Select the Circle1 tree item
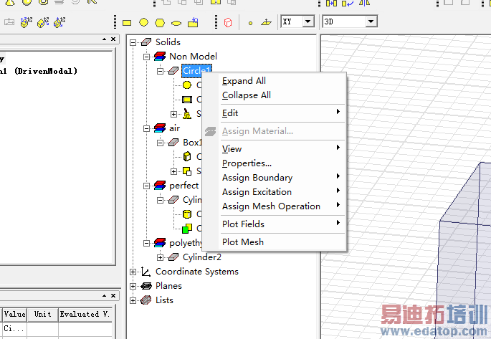The height and width of the screenshot is (339, 491). click(x=196, y=70)
